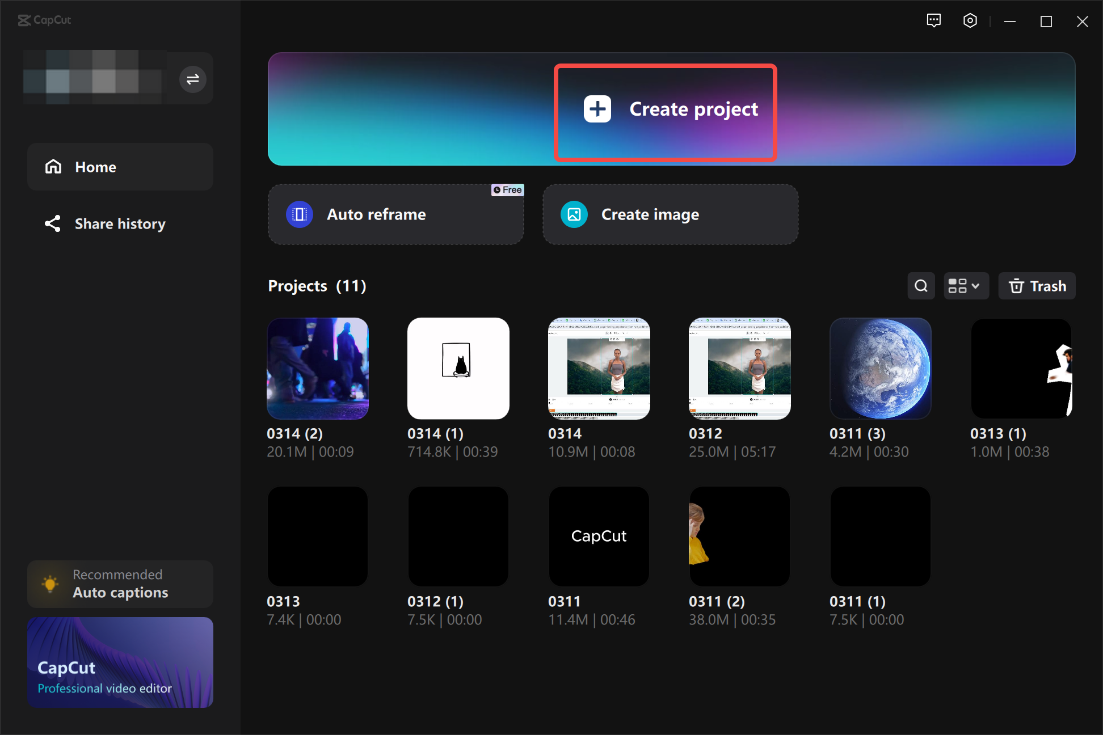The height and width of the screenshot is (735, 1103).
Task: Open the project view layout dropdown chevron
Action: point(975,286)
